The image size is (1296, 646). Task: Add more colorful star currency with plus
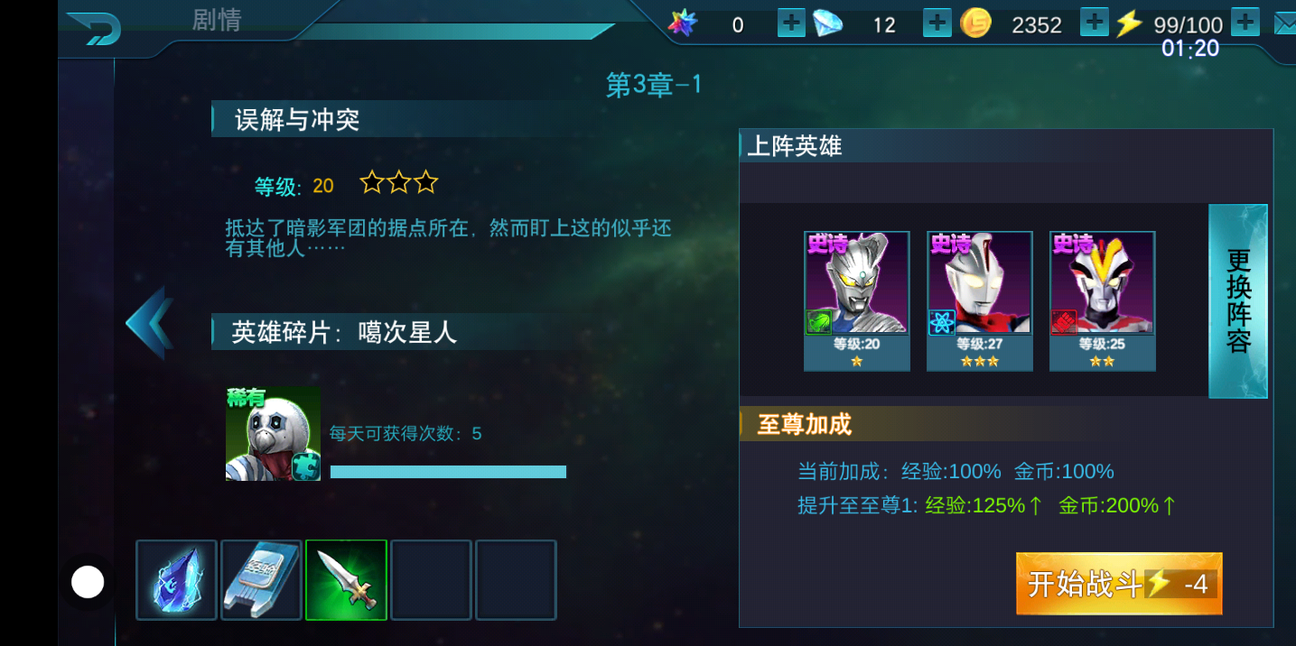(x=791, y=23)
